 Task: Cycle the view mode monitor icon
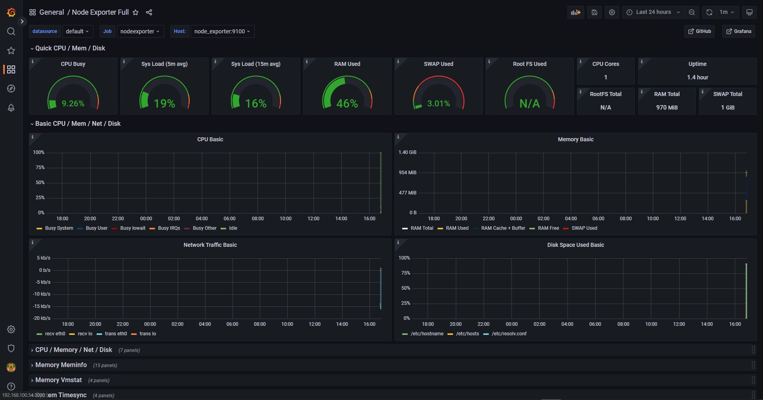tap(749, 12)
